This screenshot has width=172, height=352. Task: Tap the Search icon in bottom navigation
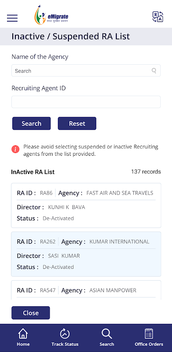pyautogui.click(x=107, y=337)
